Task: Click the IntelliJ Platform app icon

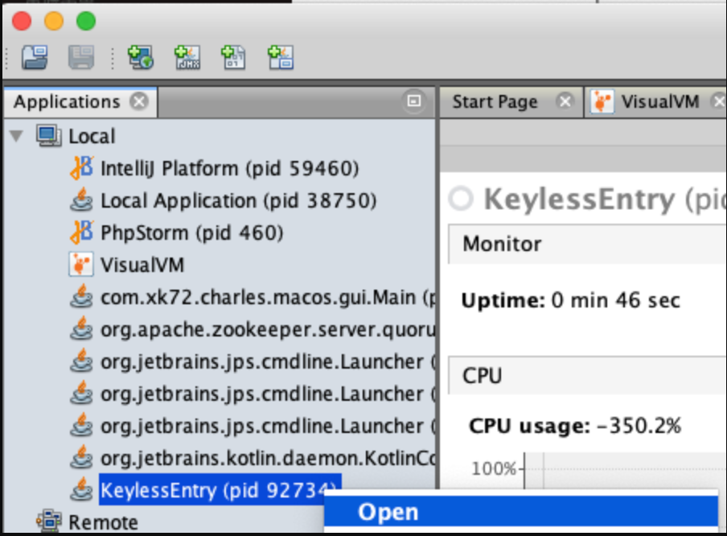Action: (x=82, y=167)
